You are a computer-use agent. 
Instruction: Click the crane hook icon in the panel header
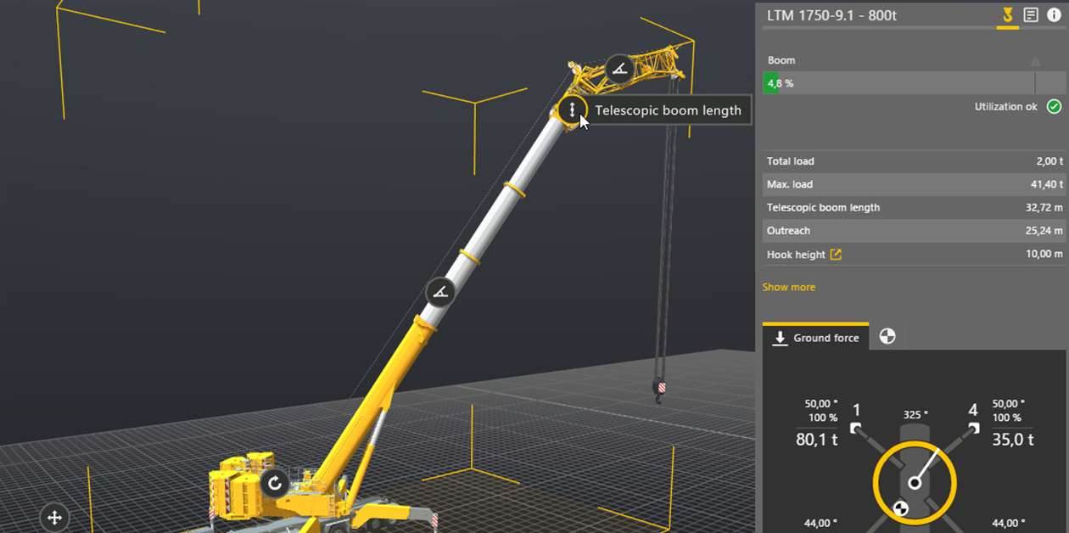tap(1009, 14)
